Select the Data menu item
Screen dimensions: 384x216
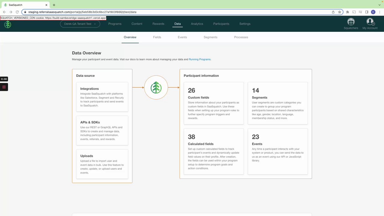click(x=178, y=24)
